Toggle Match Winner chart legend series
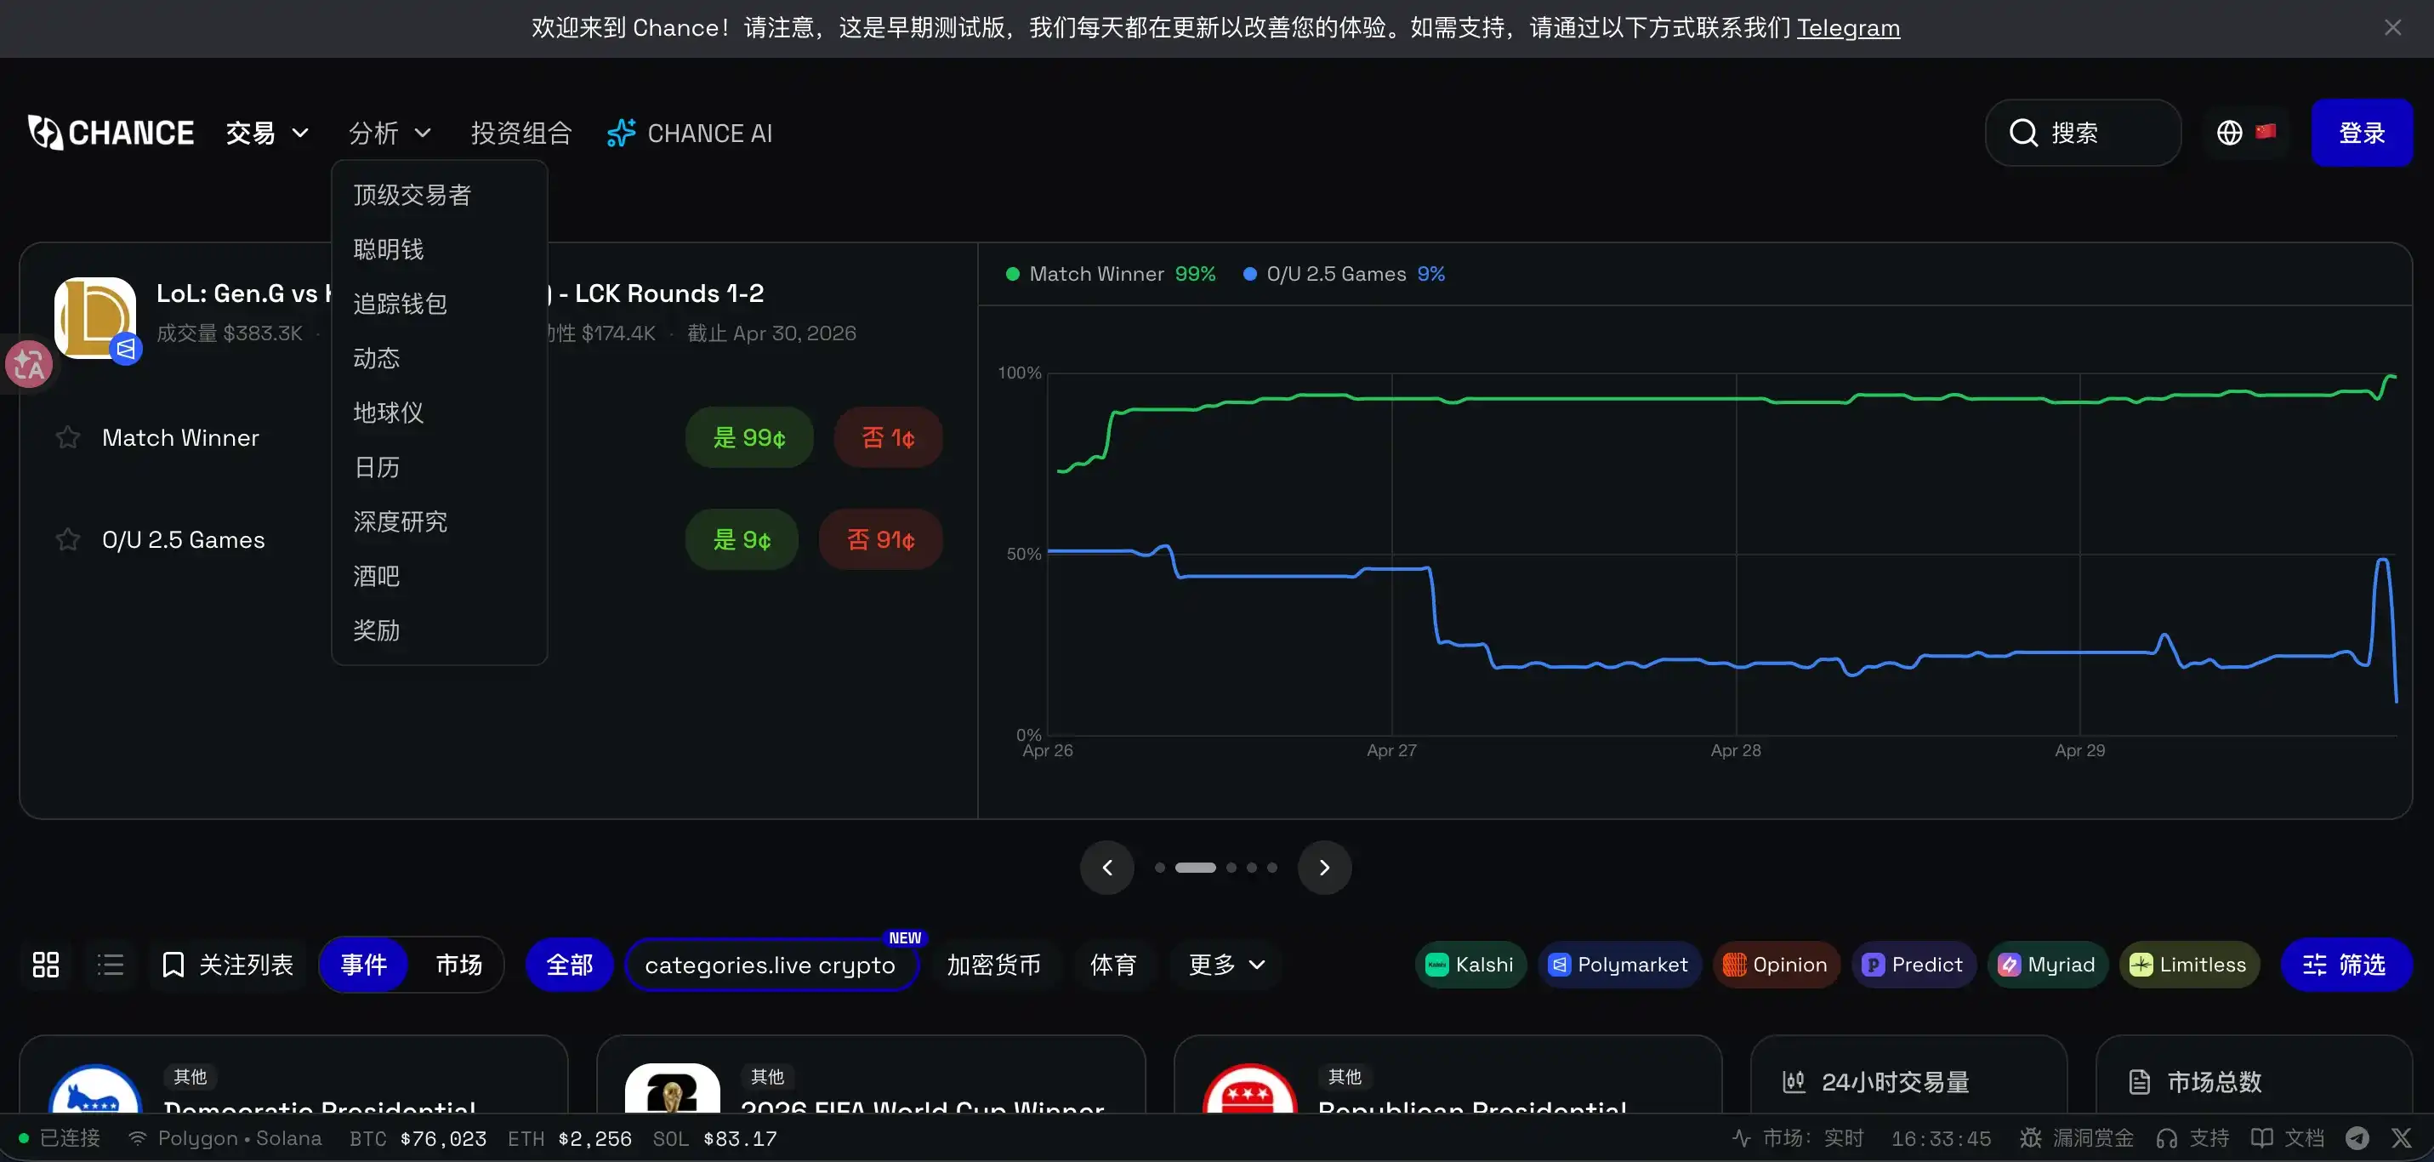The image size is (2434, 1162). (1110, 274)
